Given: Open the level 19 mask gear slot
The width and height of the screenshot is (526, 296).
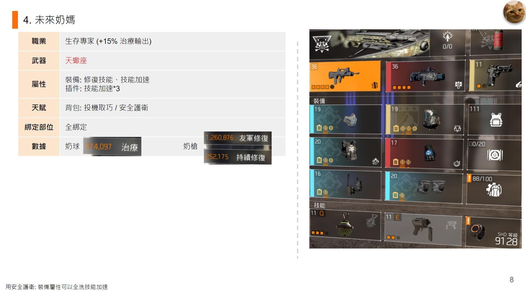Looking at the screenshot, I should tap(345, 119).
